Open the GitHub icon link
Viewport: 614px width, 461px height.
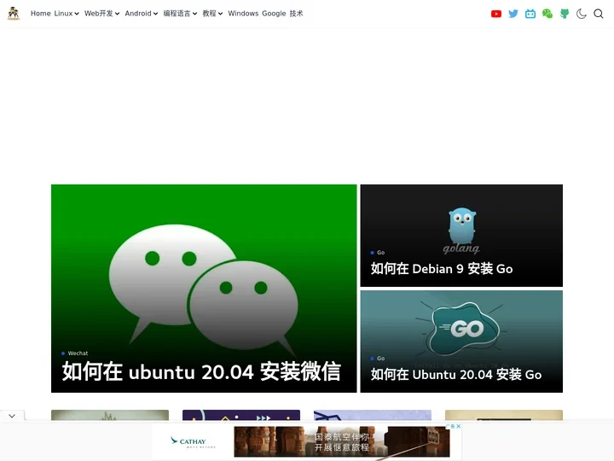565,14
